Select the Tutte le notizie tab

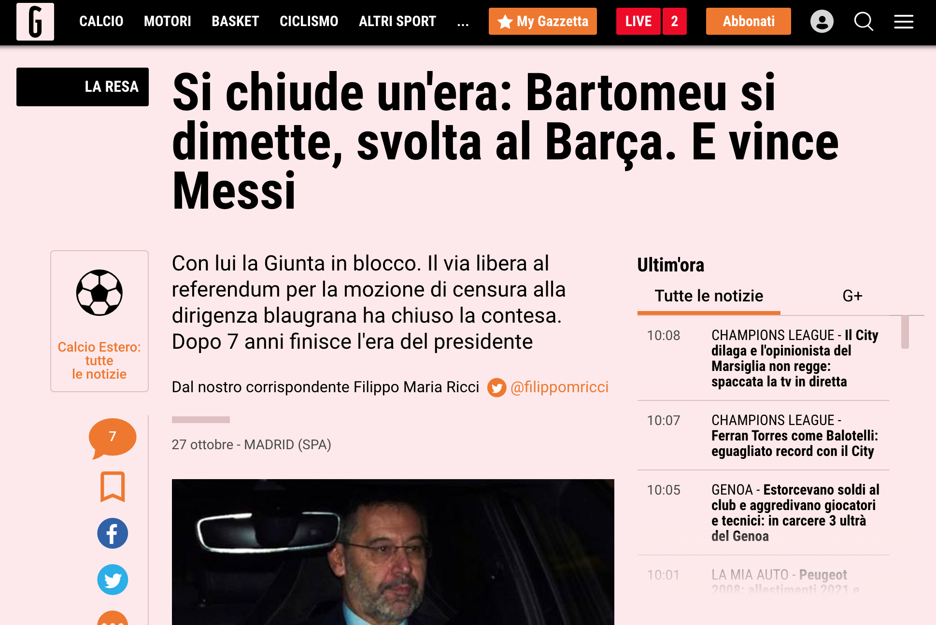[709, 296]
